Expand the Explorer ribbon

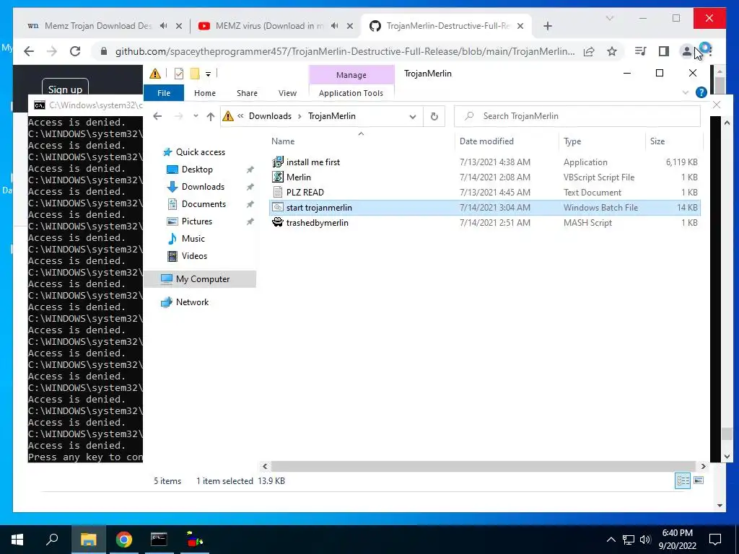pyautogui.click(x=686, y=93)
